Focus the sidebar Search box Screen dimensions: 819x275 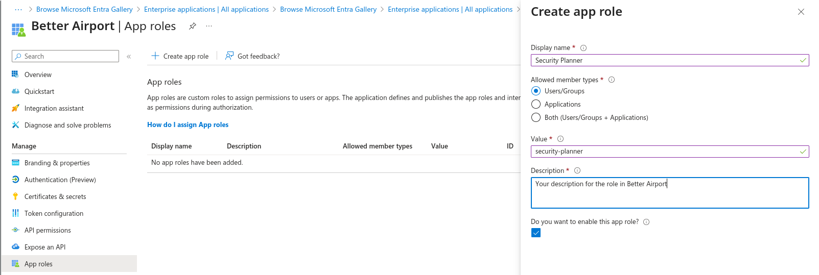tap(65, 56)
